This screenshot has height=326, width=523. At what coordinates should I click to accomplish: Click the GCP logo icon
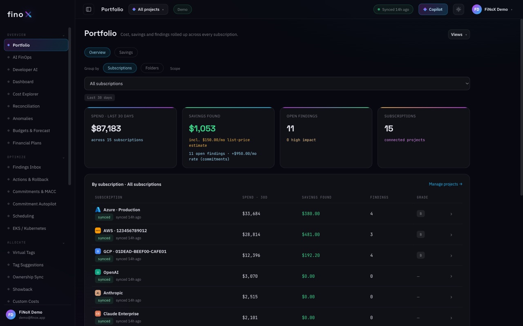(98, 251)
